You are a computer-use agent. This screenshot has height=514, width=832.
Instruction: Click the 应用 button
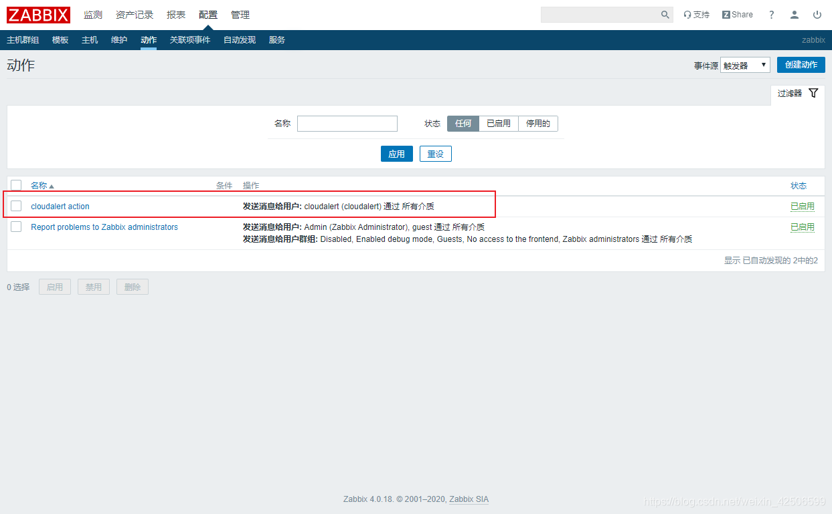(397, 154)
